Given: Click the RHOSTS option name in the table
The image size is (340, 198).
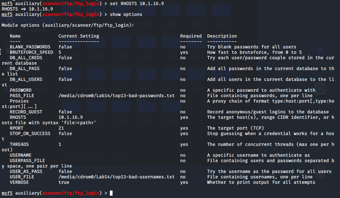Looking at the screenshot, I should (x=18, y=117).
